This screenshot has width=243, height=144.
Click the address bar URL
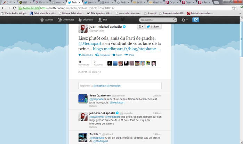(x=77, y=8)
